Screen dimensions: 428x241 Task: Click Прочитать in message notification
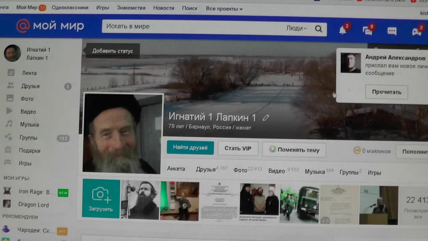coord(387,92)
